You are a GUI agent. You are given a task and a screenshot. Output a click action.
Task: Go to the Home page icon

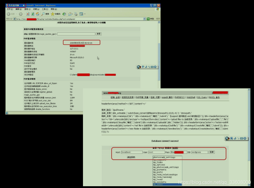38,14
